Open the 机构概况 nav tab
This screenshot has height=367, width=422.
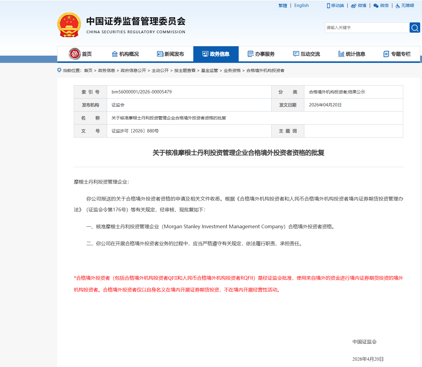125,54
